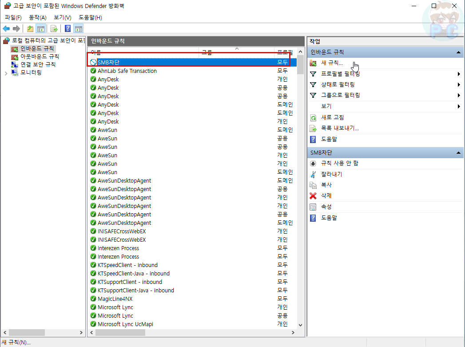Viewport: 465px width, 347px height.
Task: Click the 새 규칙... action link
Action: tap(332, 63)
